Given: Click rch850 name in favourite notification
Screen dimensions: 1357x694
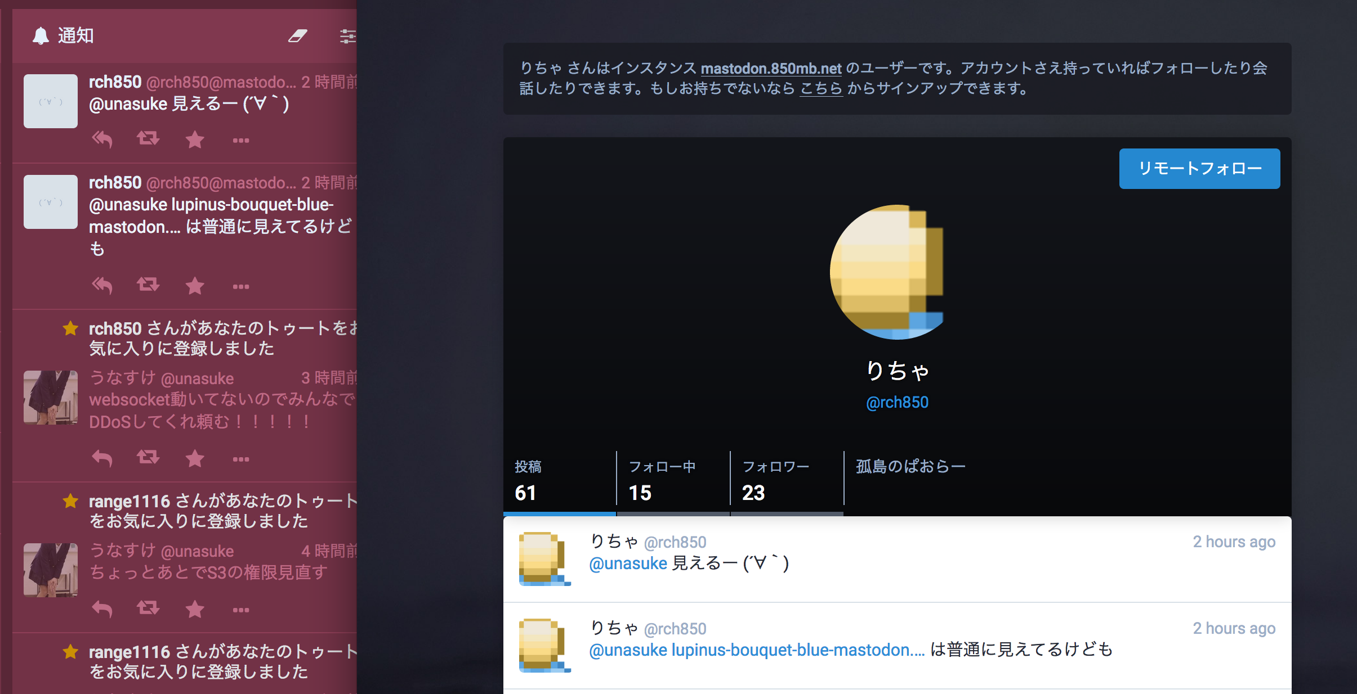Looking at the screenshot, I should pyautogui.click(x=115, y=328).
